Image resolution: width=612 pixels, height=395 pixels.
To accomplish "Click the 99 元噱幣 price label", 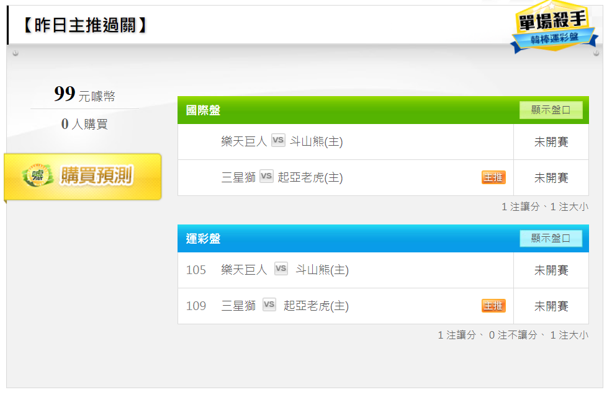I will [x=84, y=94].
